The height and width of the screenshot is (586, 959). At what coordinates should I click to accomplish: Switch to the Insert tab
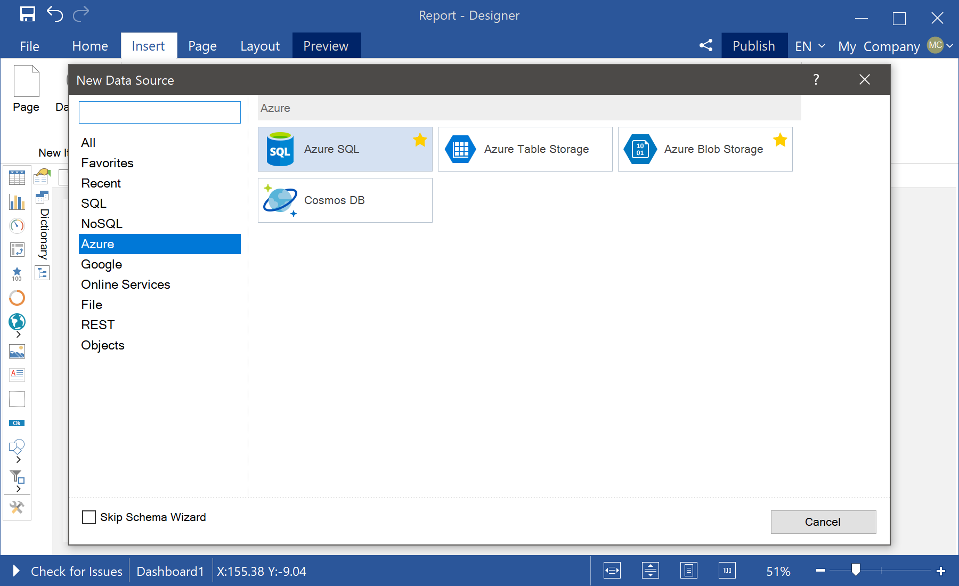pyautogui.click(x=149, y=46)
